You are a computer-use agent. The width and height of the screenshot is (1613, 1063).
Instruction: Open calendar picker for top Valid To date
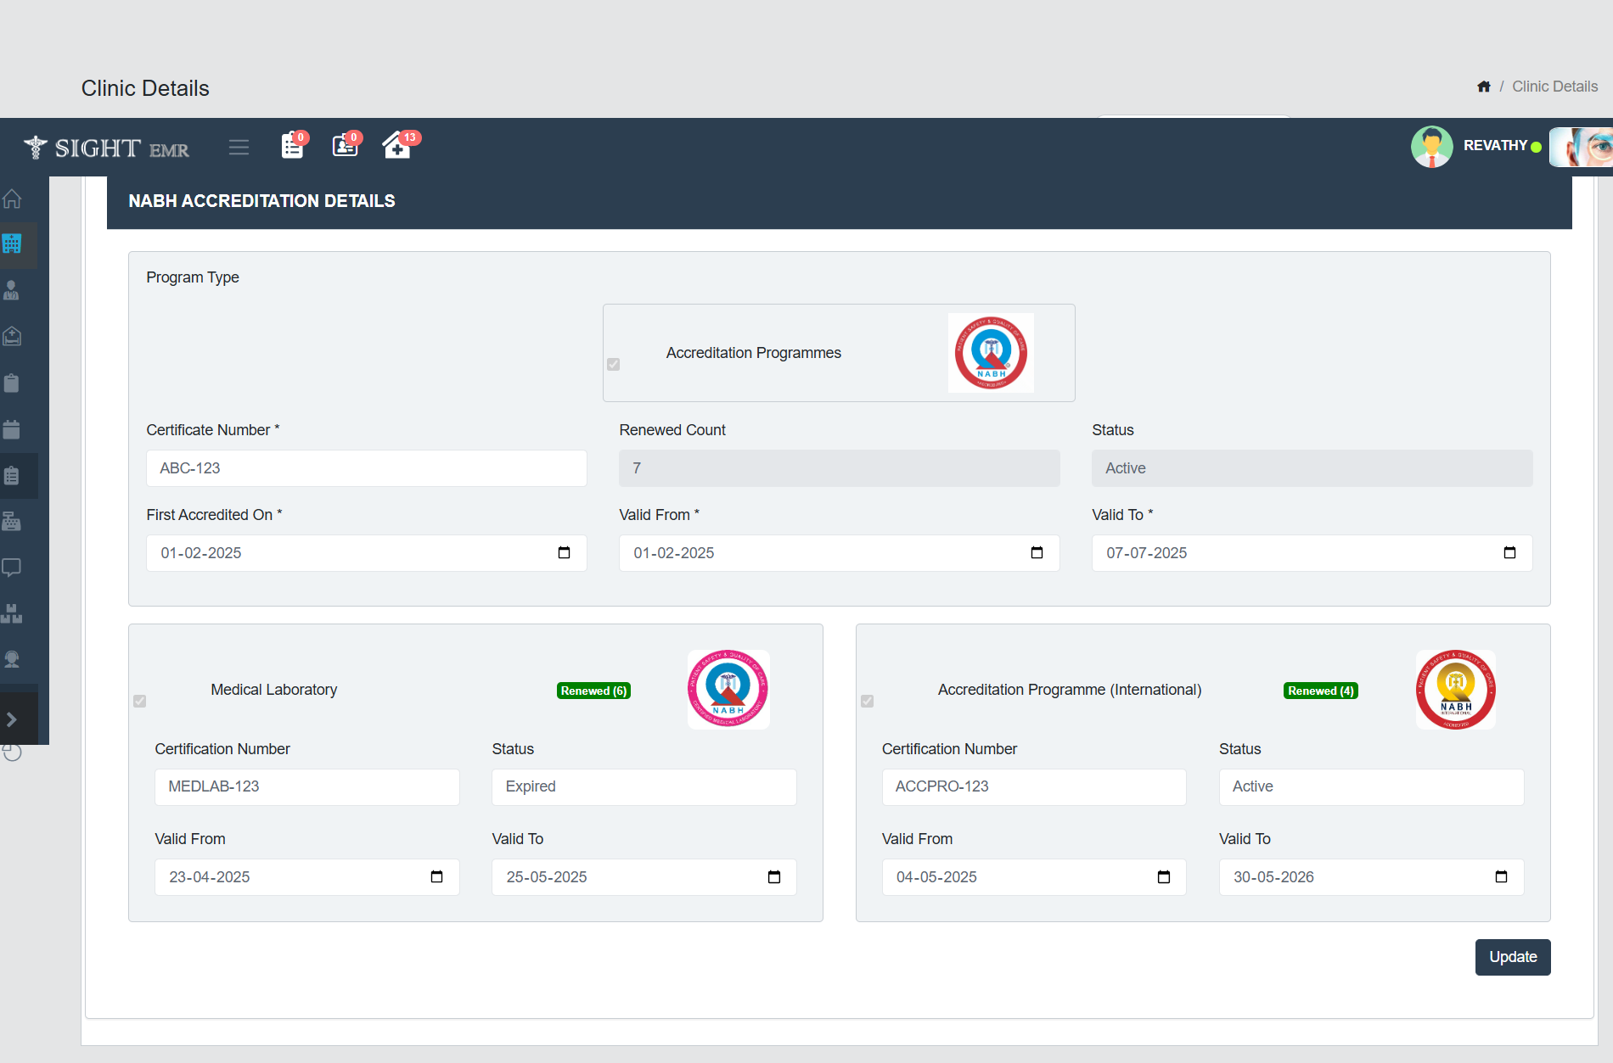1509,553
